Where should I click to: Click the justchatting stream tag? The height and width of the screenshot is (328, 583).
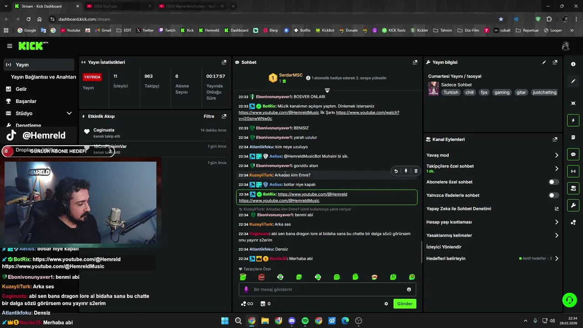click(x=544, y=92)
